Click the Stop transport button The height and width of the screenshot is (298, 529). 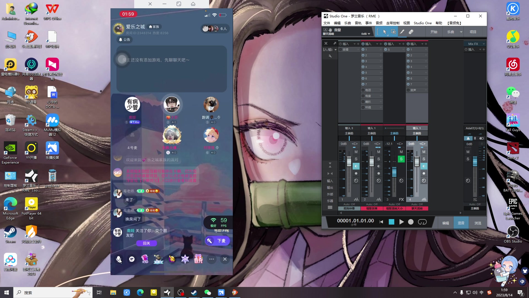[x=392, y=222]
